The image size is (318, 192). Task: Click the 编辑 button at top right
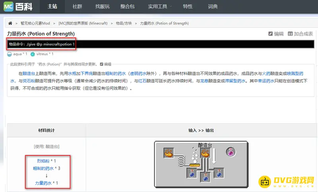click(x=276, y=34)
